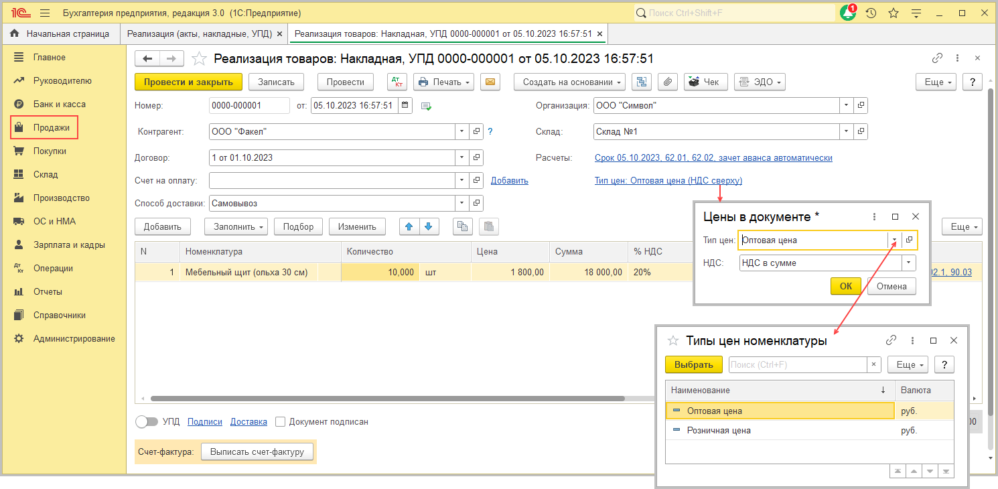The height and width of the screenshot is (489, 998).
Task: Click Подбор button above table
Action: coord(298,226)
